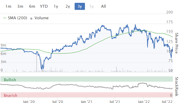
Task: Click the red Bearish band
Action: 86,95
